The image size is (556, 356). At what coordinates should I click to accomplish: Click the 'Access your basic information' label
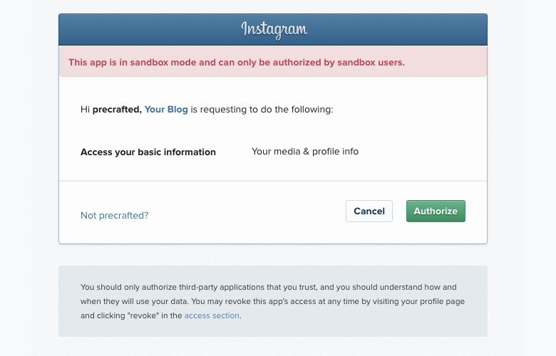point(148,152)
